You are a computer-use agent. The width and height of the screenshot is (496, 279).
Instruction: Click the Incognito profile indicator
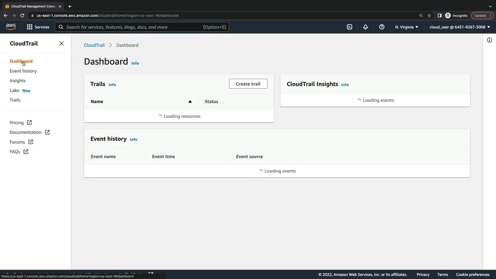point(456,15)
